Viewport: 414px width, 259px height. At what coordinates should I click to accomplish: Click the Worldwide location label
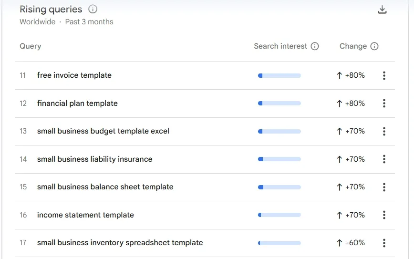pos(38,21)
